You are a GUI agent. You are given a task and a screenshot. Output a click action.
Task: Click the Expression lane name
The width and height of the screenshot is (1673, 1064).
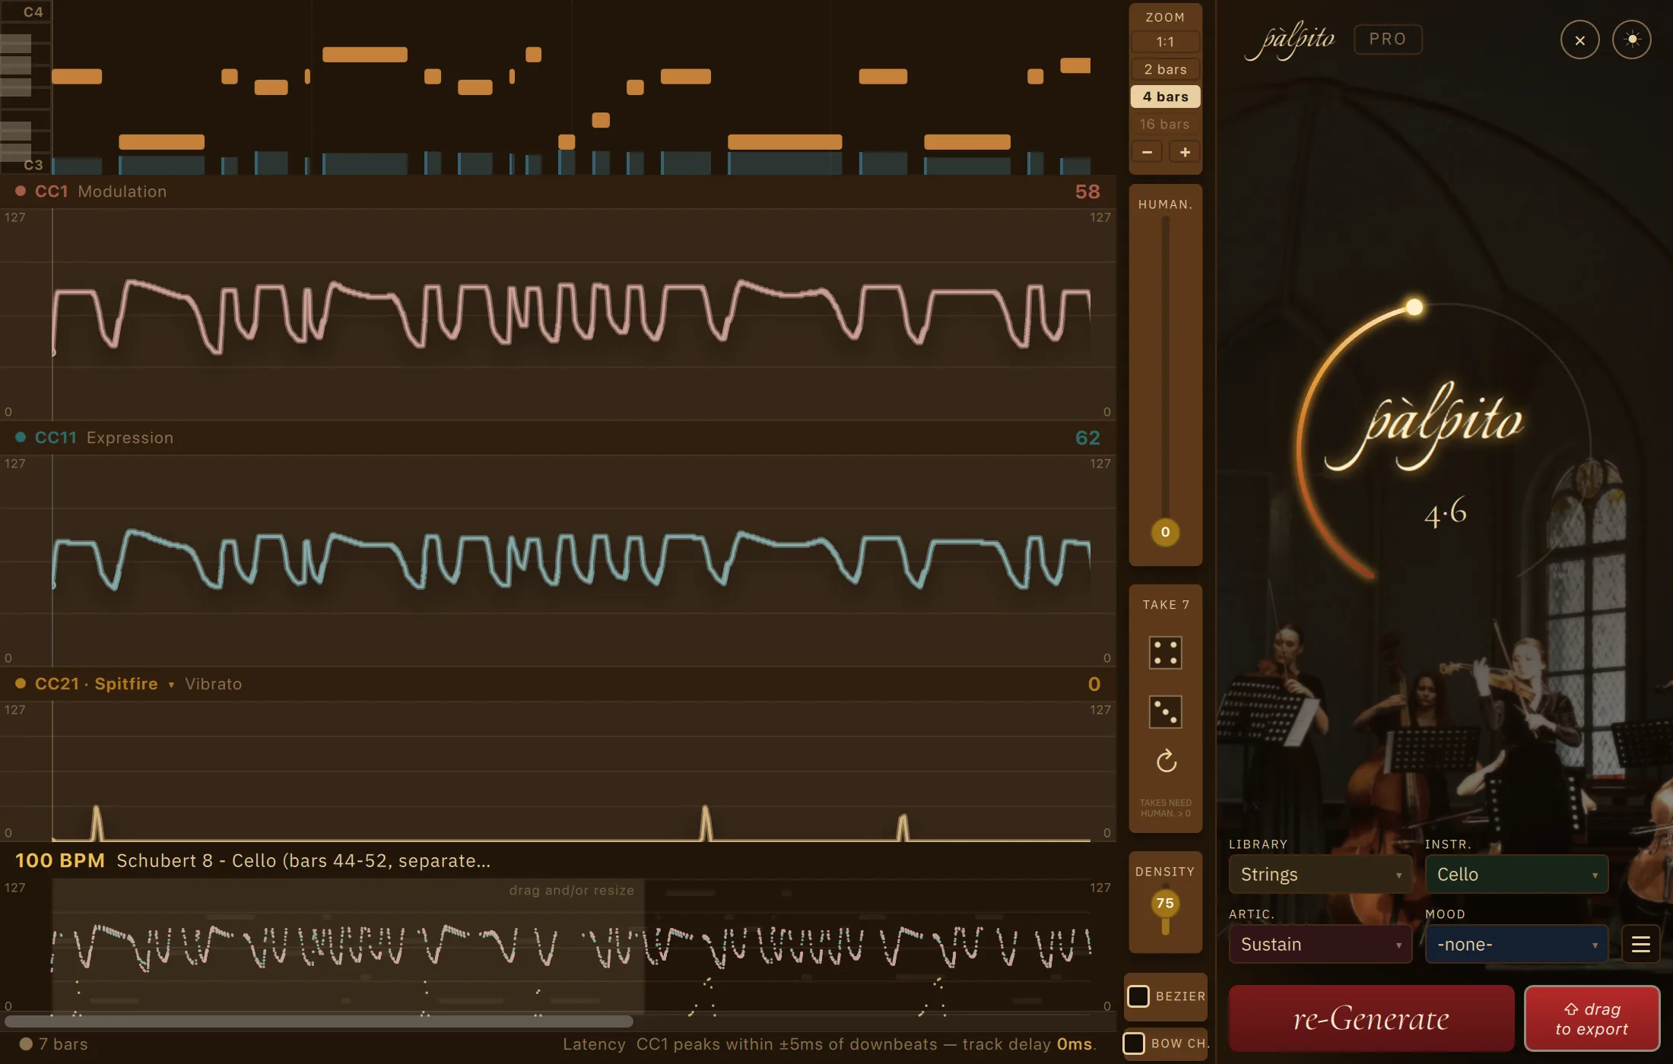(130, 438)
